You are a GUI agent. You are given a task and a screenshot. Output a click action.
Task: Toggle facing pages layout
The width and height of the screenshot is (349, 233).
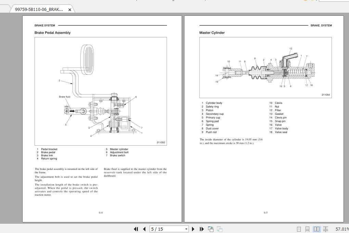coord(317,229)
